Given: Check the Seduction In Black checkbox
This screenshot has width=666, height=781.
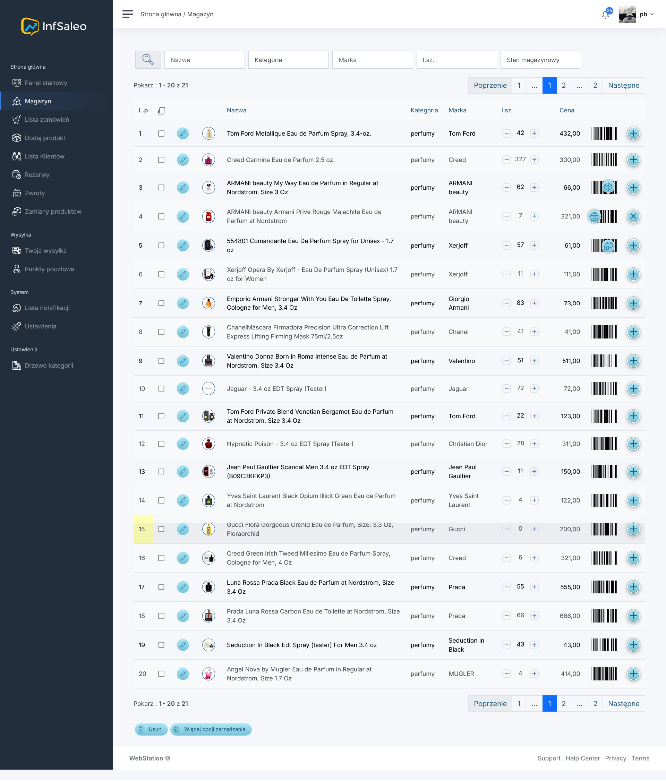Looking at the screenshot, I should [161, 645].
